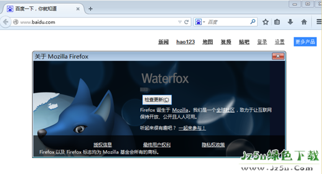Viewport: 322px width, 174px height.
Task: Open the 隐私权政策 link
Action: (x=213, y=145)
